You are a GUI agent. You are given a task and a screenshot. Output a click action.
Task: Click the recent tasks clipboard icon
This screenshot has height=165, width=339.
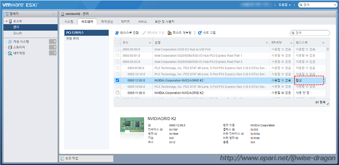pos(62,158)
